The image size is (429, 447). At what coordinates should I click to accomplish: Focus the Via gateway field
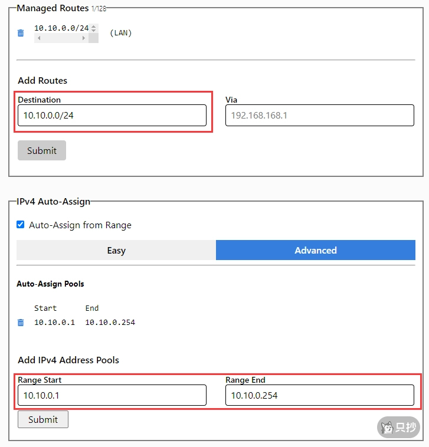pos(319,116)
